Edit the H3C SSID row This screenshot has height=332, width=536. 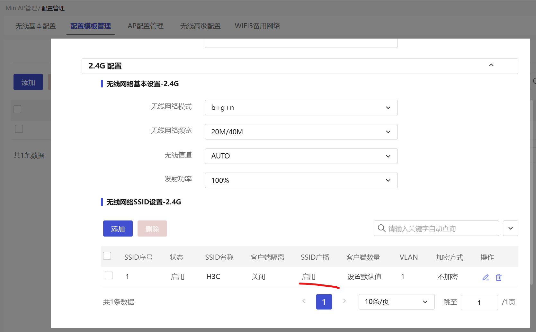pos(486,277)
